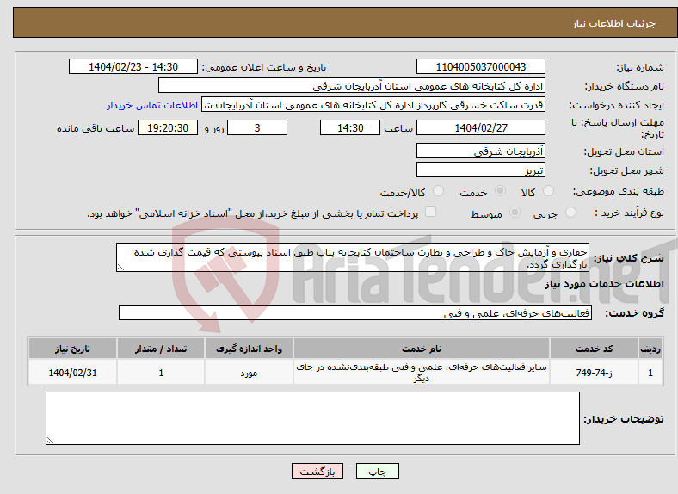
Task: Click the ساعت باقی مانده label
Action: [x=96, y=128]
